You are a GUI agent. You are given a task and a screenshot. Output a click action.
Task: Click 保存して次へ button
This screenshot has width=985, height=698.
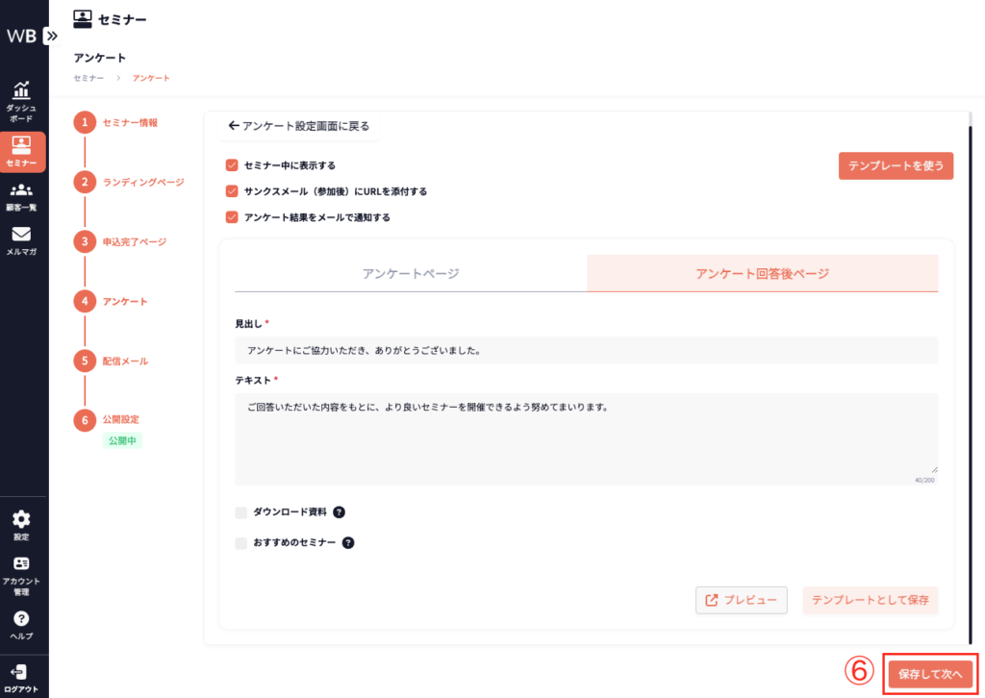tap(929, 674)
